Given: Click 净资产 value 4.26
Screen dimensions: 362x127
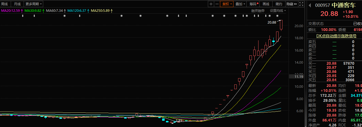Looking at the screenshot, I should pos(333,125).
